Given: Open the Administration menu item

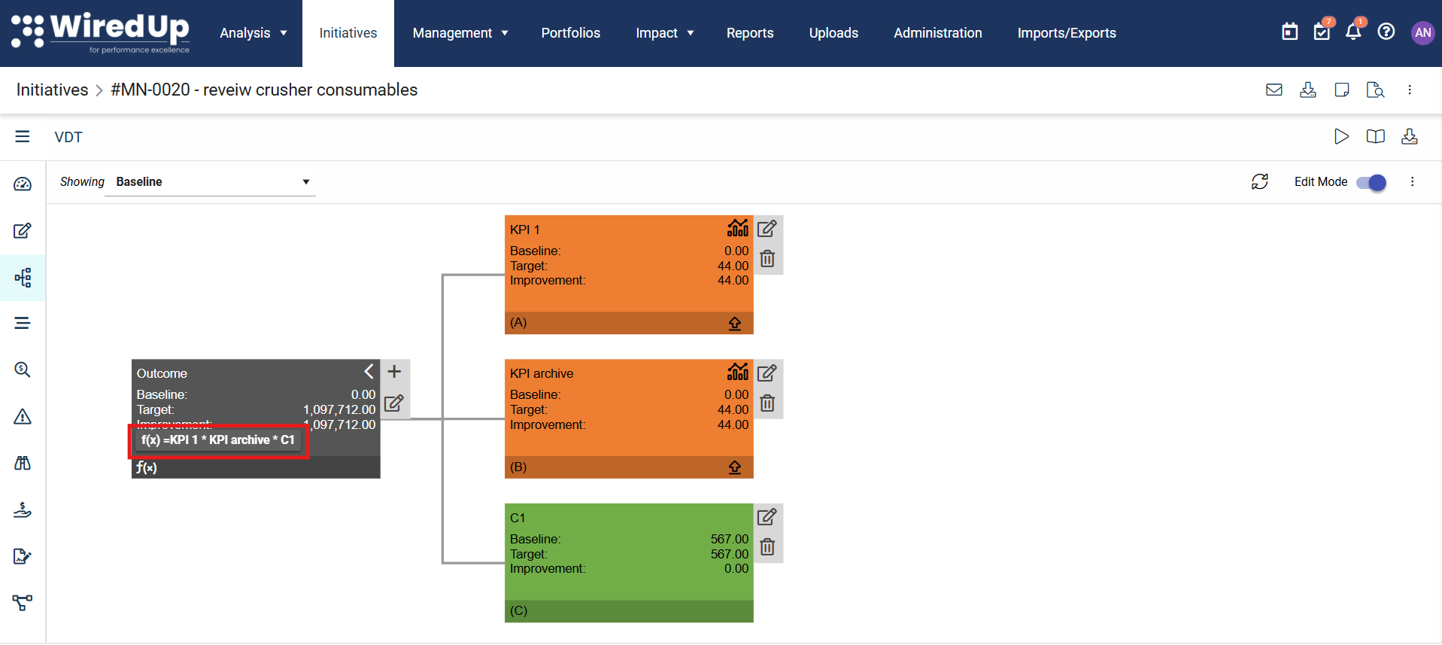Looking at the screenshot, I should coord(938,33).
